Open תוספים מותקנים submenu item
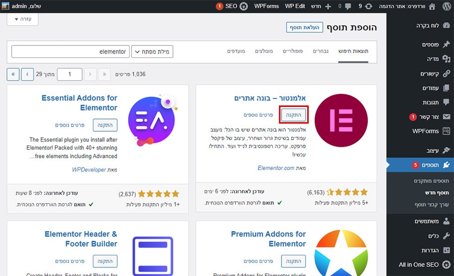The width and height of the screenshot is (454, 276). 431,181
